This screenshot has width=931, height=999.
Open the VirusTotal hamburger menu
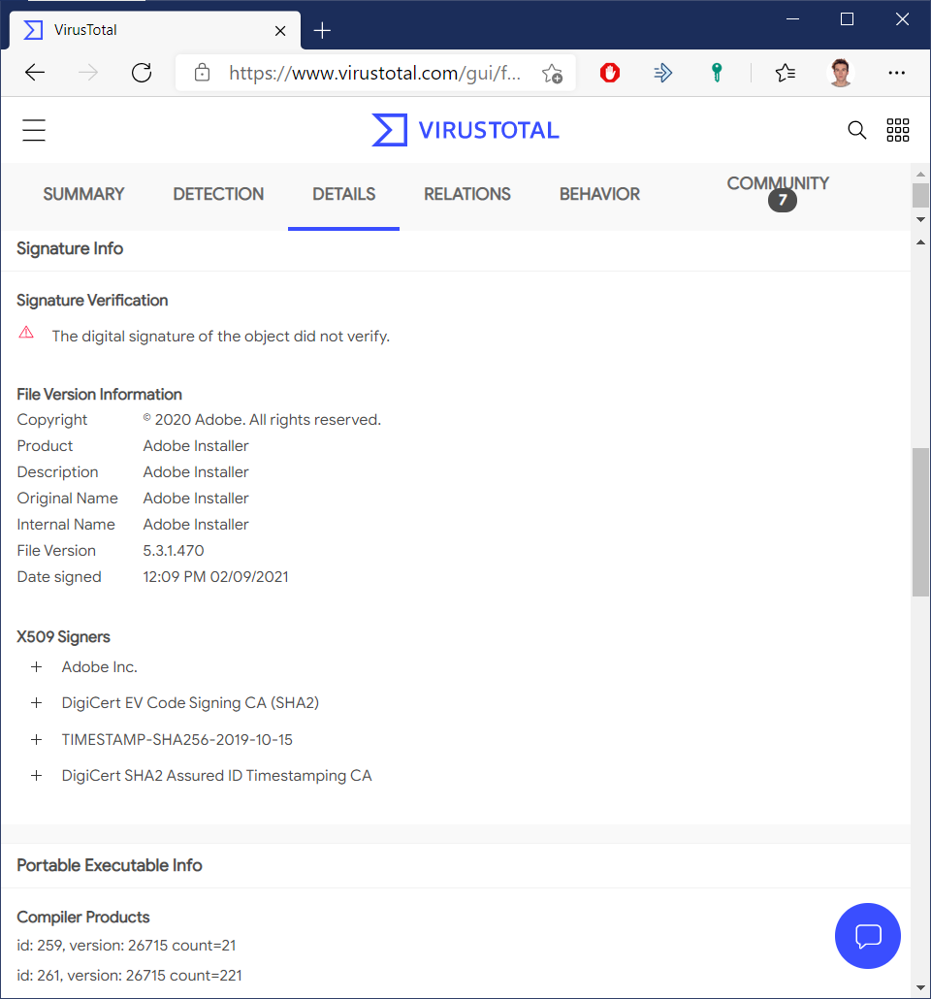point(34,130)
